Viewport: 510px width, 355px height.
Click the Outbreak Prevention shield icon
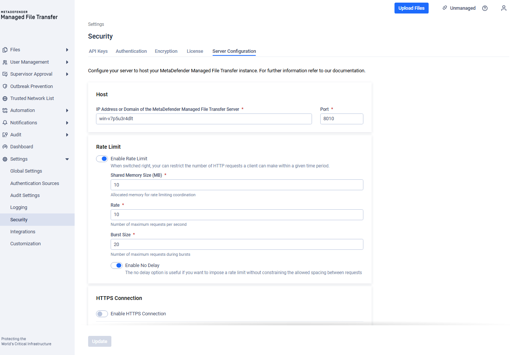5,87
